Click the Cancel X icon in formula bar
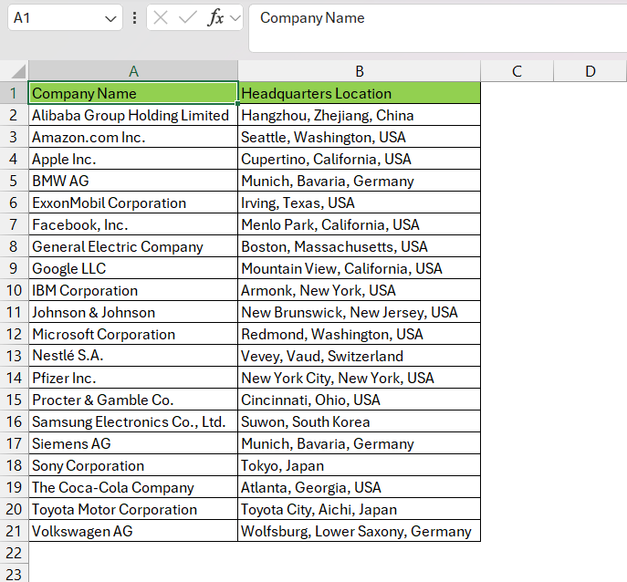This screenshot has width=627, height=582. (x=161, y=18)
